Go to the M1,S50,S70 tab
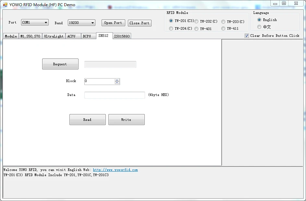The image size is (306, 201). 30,36
